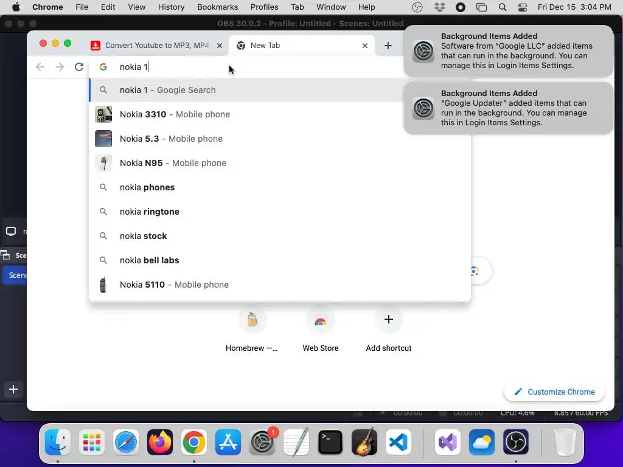
Task: Open the Tab menu
Action: click(297, 7)
